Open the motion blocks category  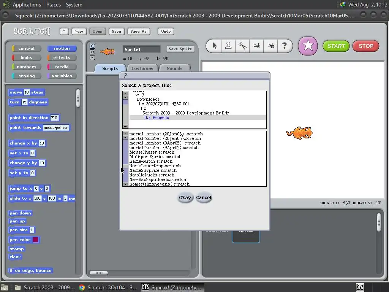point(62,48)
